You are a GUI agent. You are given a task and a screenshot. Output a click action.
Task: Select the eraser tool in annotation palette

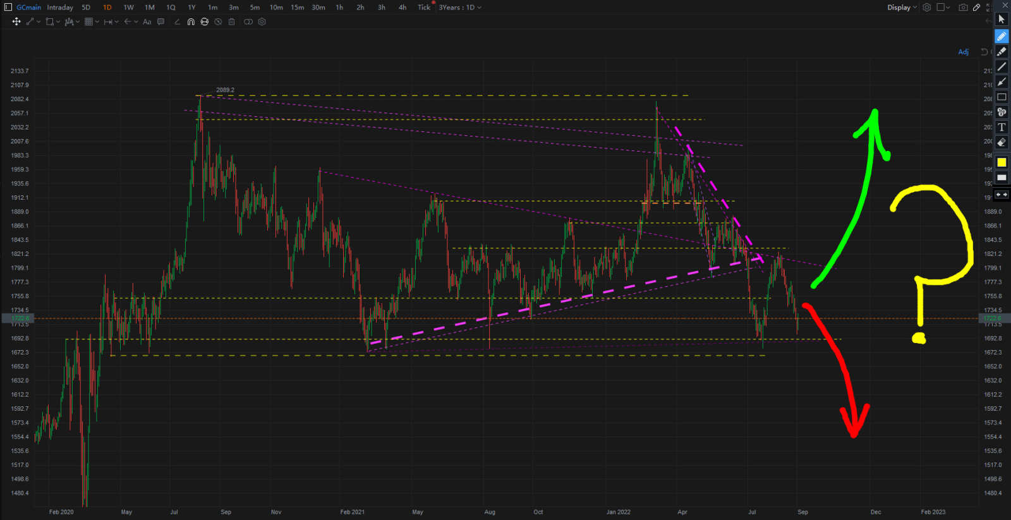tap(1002, 143)
